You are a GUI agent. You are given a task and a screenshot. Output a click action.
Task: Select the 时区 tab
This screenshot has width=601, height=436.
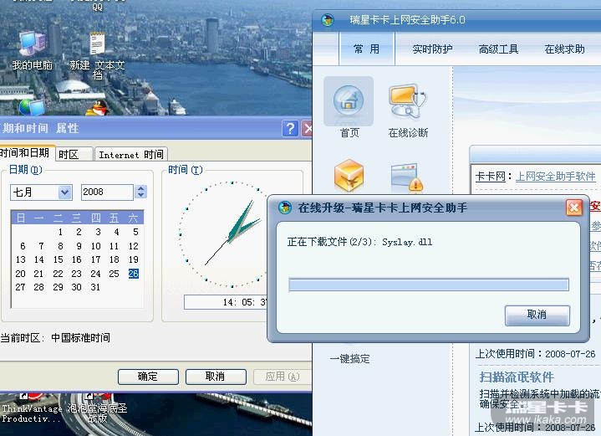click(x=74, y=154)
